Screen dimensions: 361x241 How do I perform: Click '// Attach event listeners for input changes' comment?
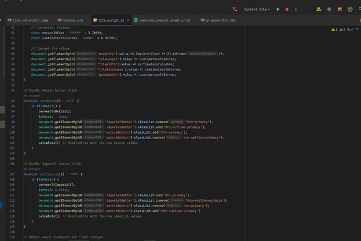pos(63,237)
